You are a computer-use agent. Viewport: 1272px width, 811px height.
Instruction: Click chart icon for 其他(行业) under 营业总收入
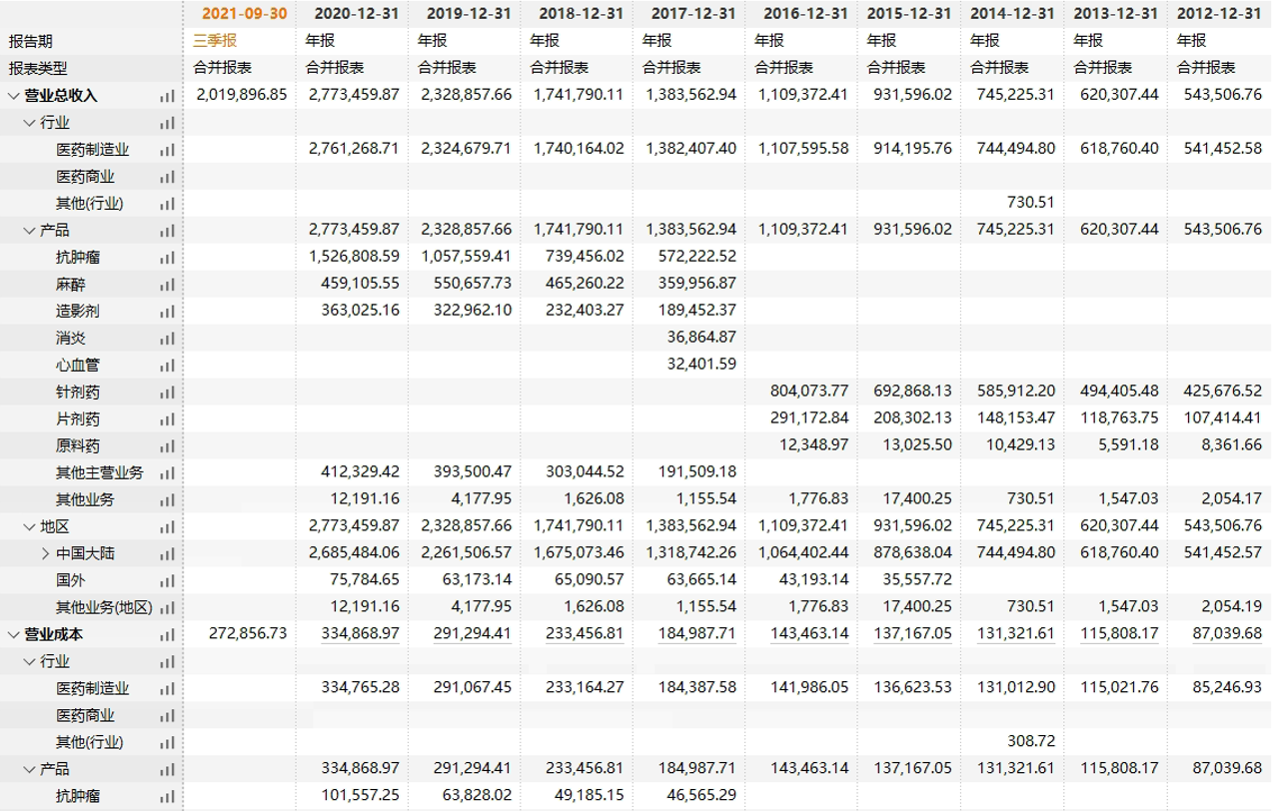pos(167,204)
